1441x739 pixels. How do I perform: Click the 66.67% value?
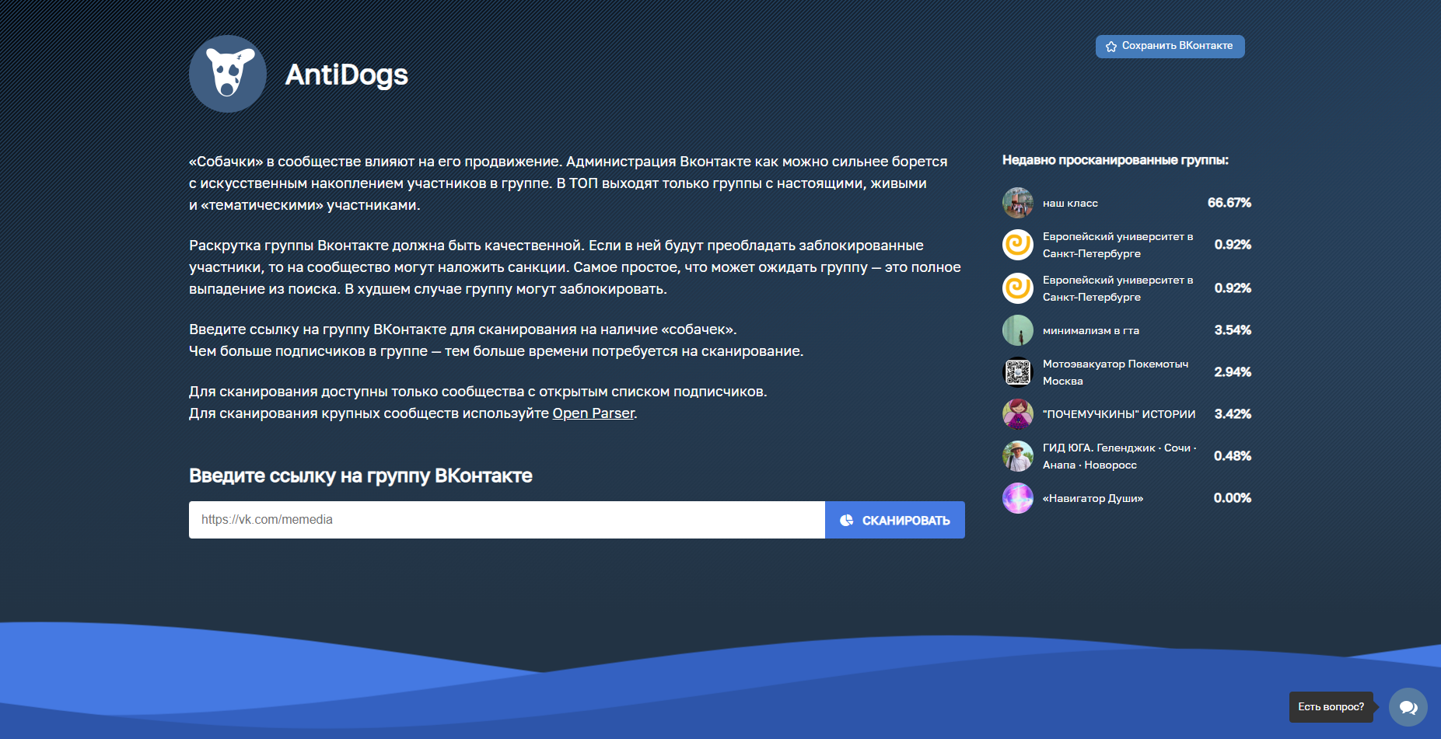1229,203
